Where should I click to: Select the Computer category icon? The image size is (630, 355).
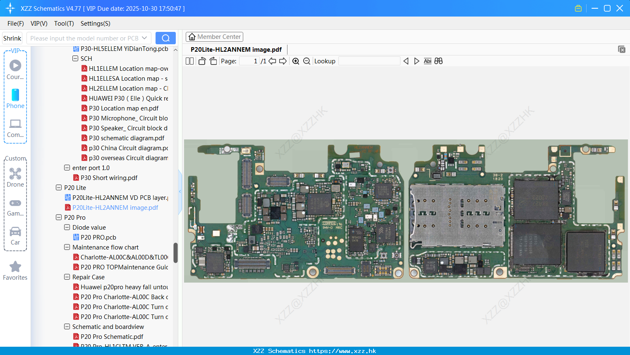[15, 128]
